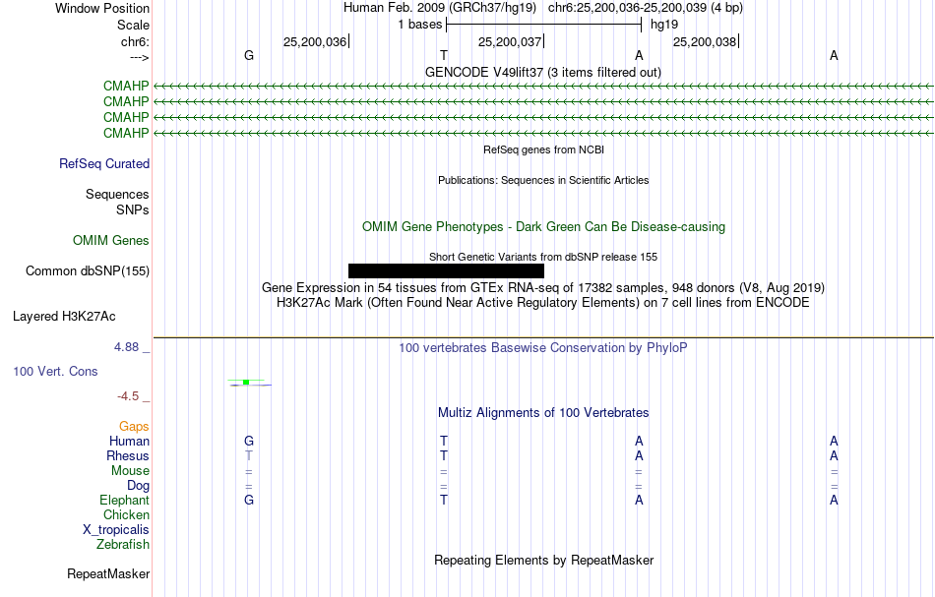Click Repeating Elements by RepeatMasker title
Image resolution: width=935 pixels, height=597 pixels.
pyautogui.click(x=544, y=561)
